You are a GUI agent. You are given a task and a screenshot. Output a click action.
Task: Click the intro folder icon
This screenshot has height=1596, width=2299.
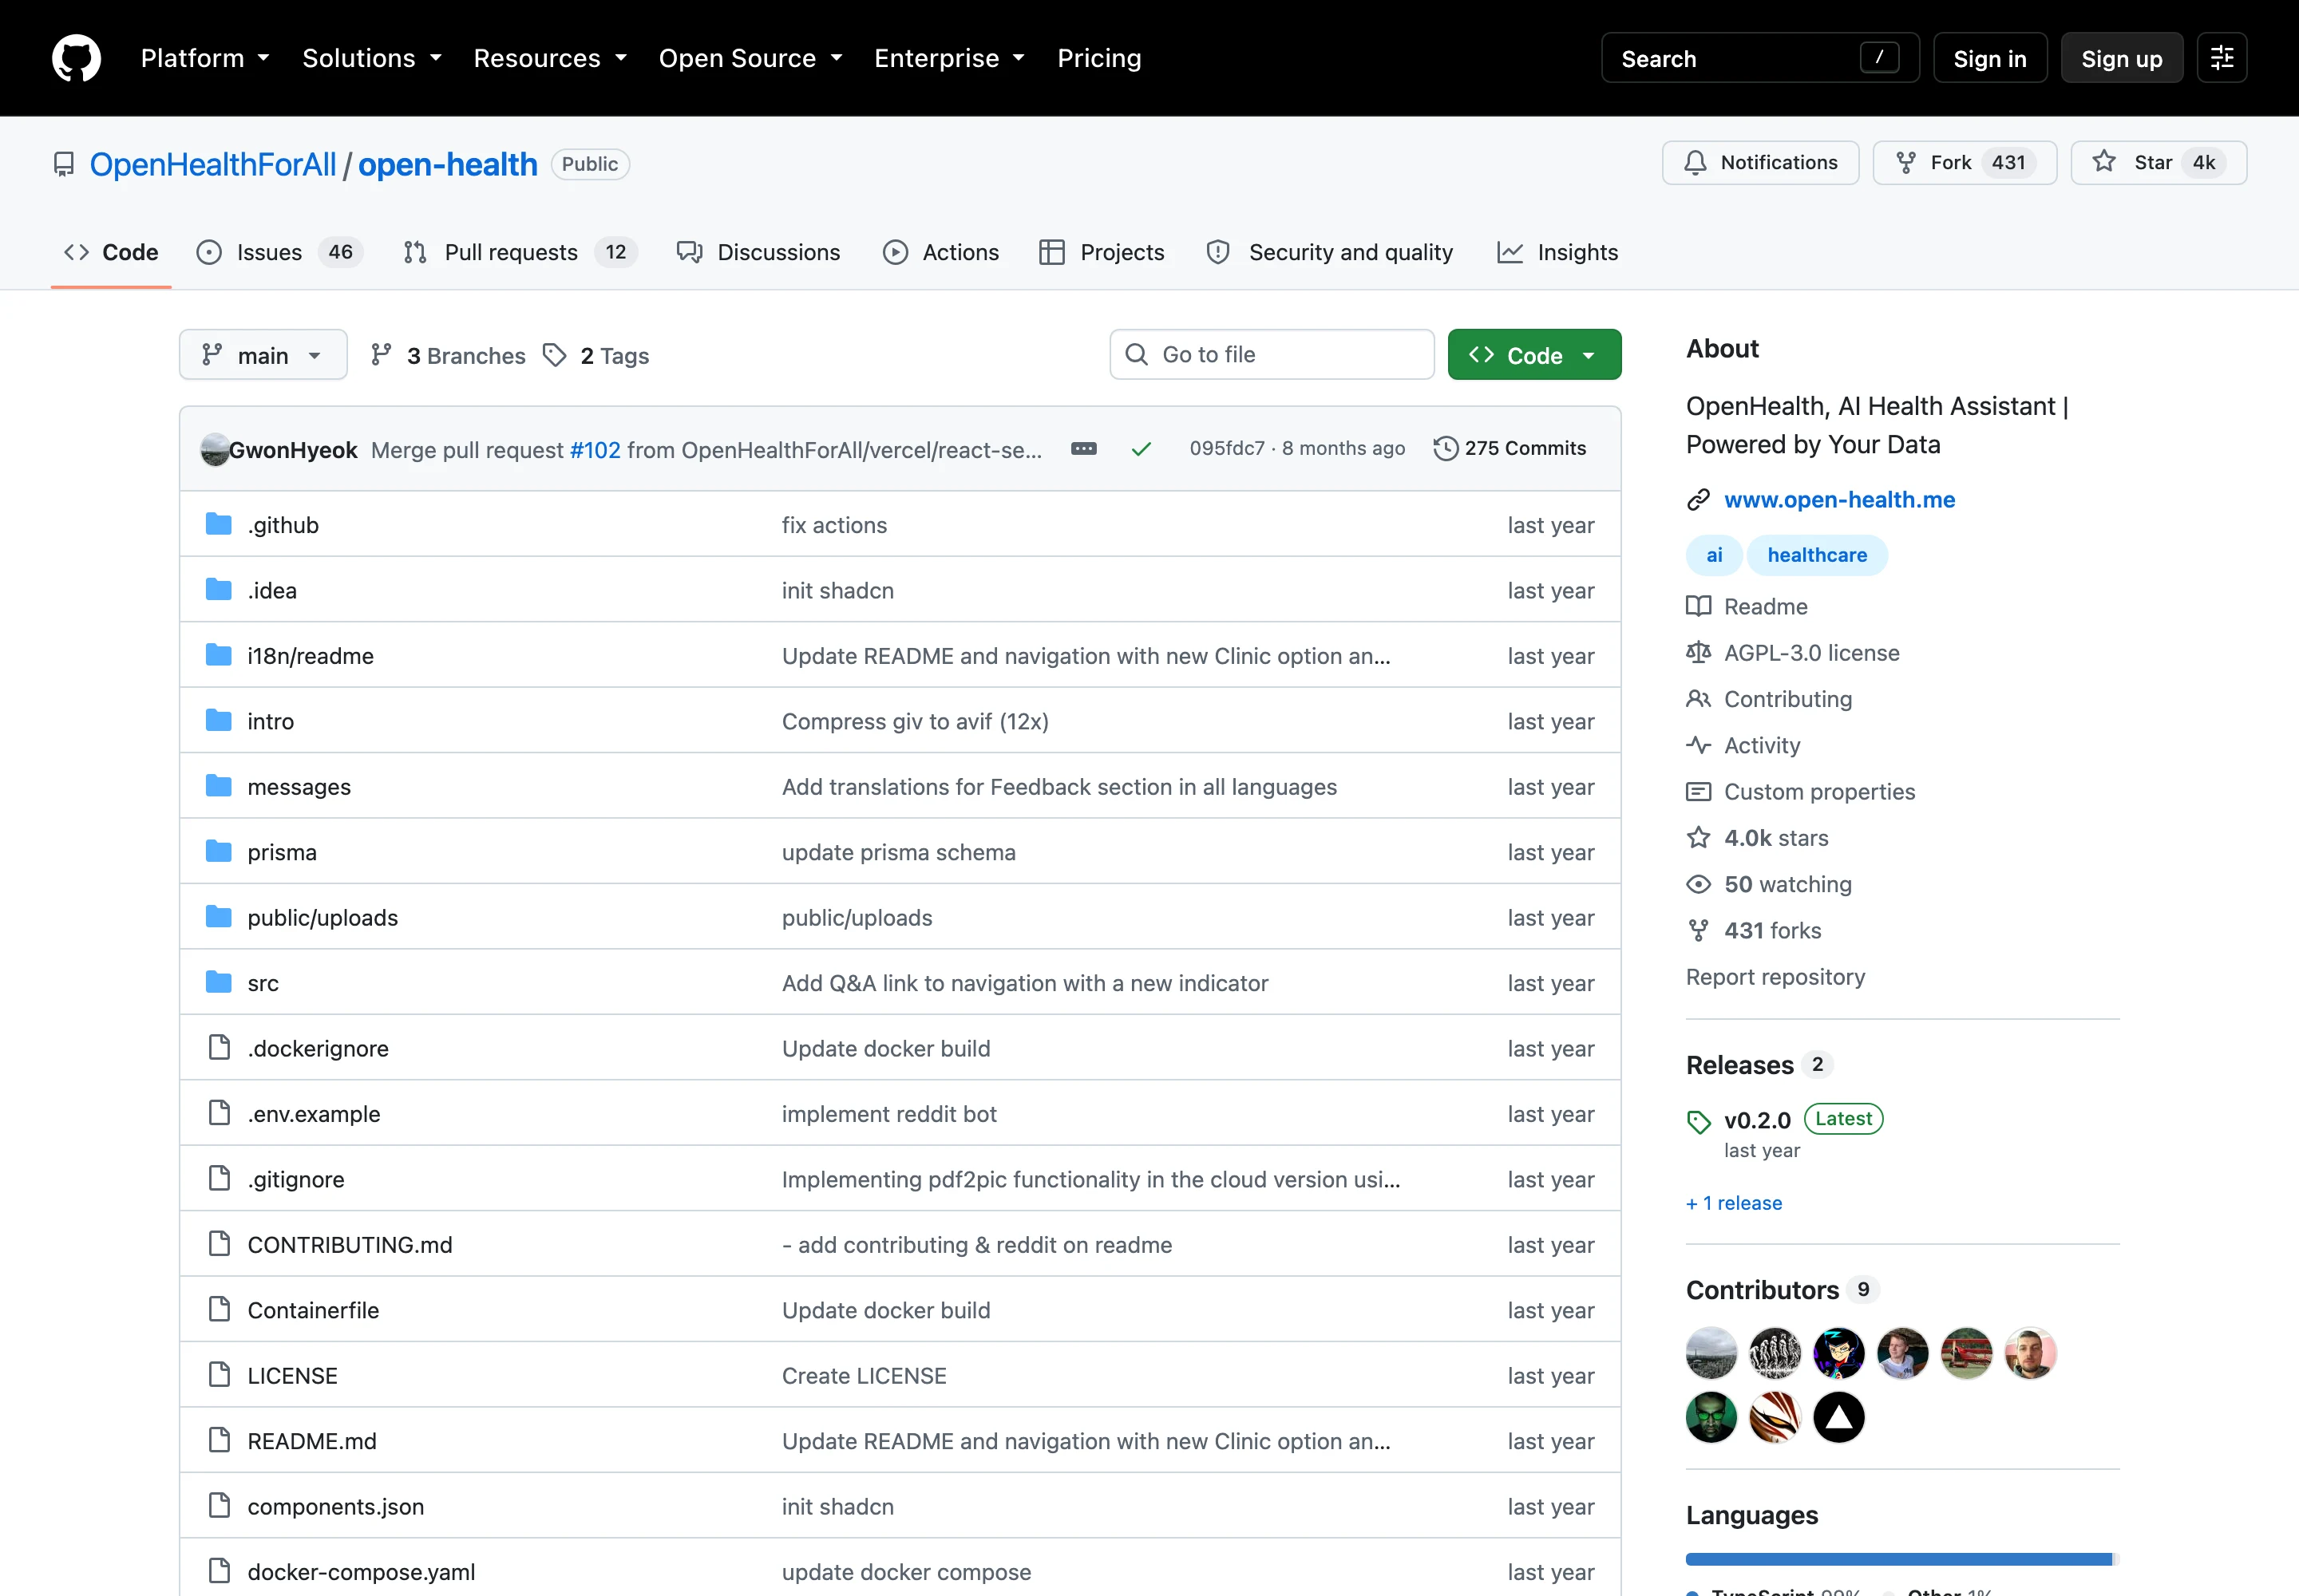[218, 720]
